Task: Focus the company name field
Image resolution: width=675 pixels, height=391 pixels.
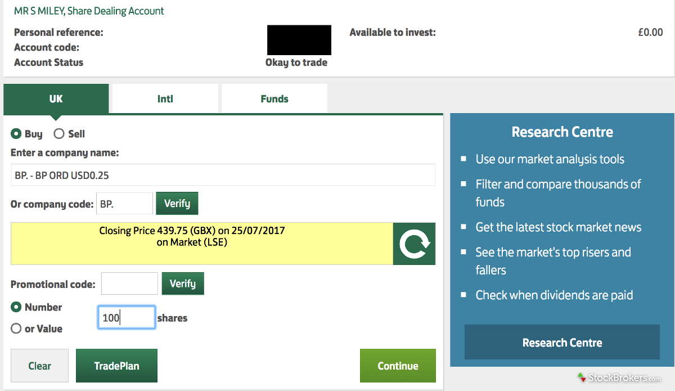Action: pyautogui.click(x=223, y=175)
